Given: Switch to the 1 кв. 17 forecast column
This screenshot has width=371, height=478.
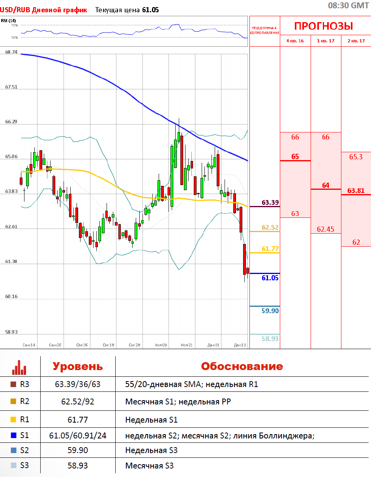Looking at the screenshot, I should [x=326, y=41].
